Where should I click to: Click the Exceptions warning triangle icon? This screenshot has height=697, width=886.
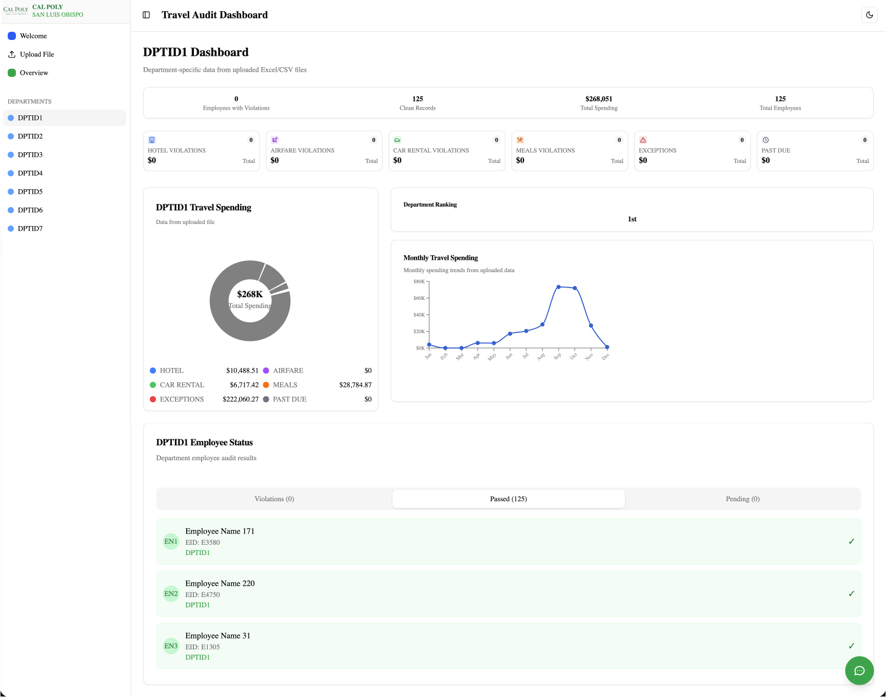[643, 139]
